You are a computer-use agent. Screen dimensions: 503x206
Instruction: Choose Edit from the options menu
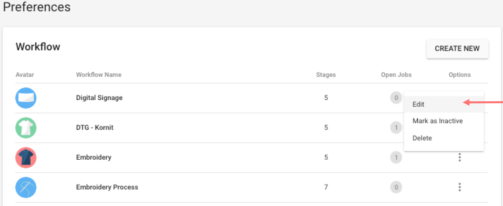click(x=418, y=104)
